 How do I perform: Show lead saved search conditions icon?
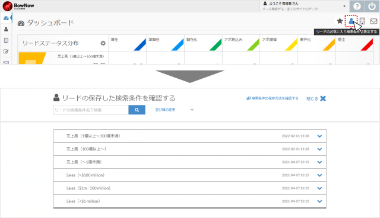351,21
